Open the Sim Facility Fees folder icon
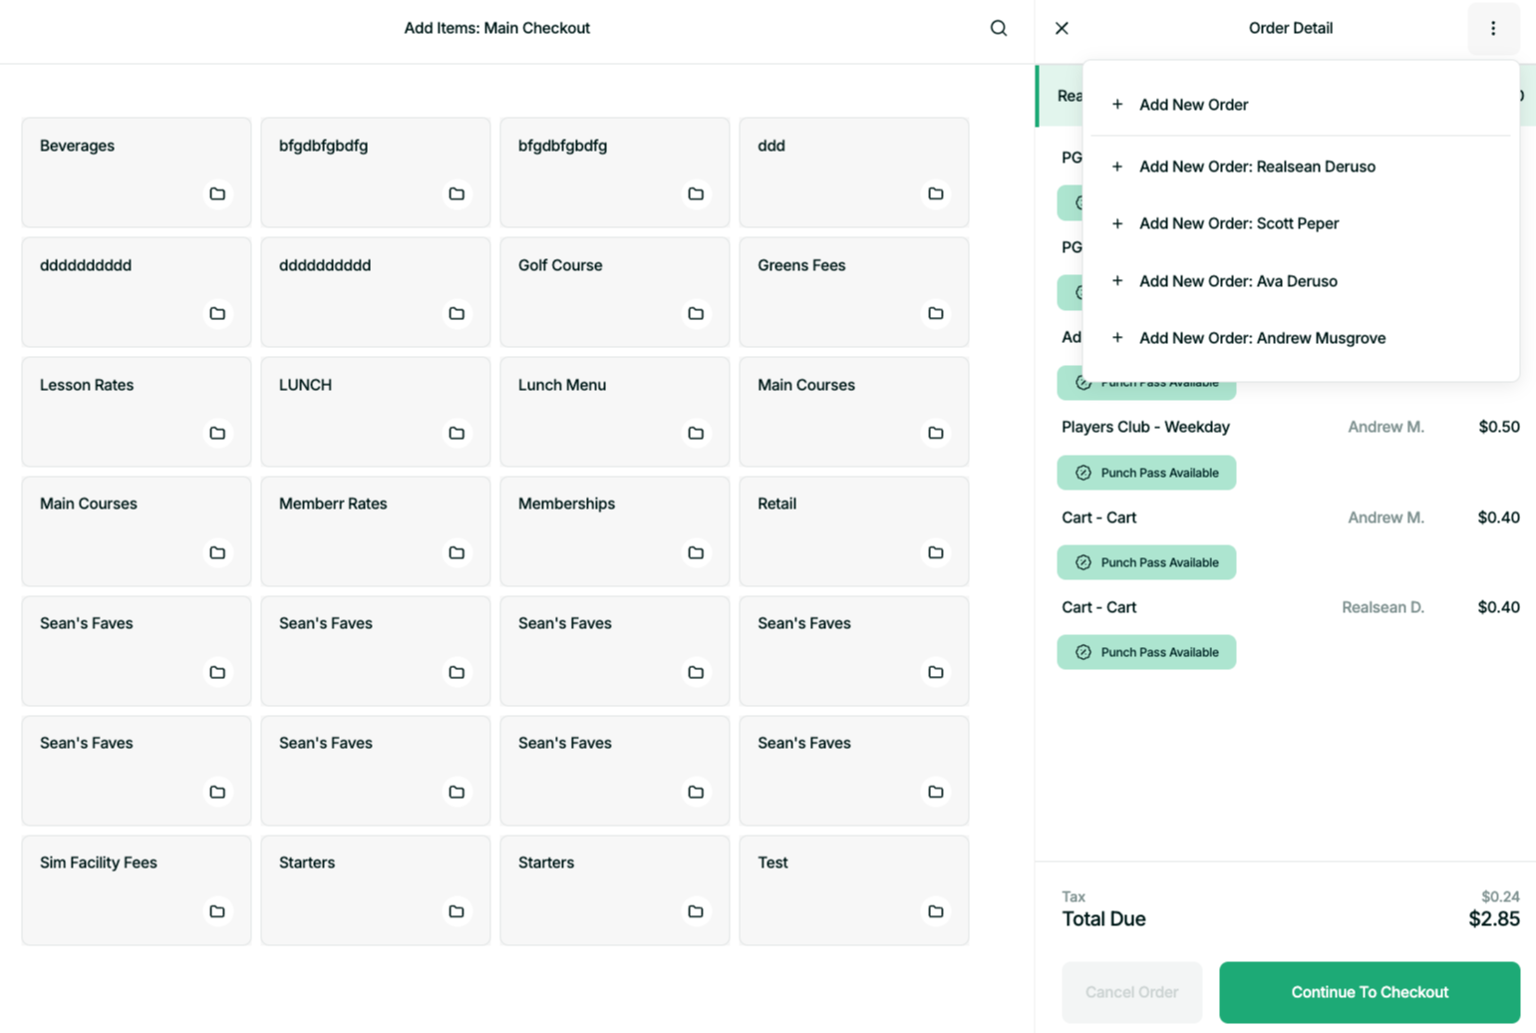Screen dimensions: 1536x1033 click(x=217, y=911)
